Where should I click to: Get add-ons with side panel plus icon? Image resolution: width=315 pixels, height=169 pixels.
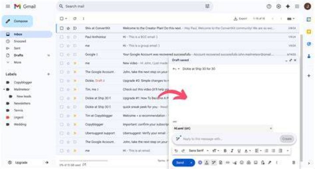[x=309, y=76]
